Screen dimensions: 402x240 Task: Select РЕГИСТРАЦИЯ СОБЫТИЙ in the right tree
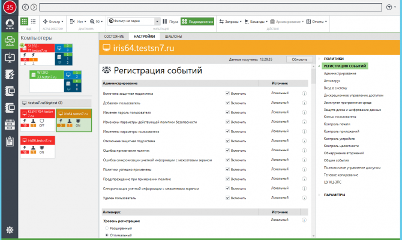click(x=345, y=66)
